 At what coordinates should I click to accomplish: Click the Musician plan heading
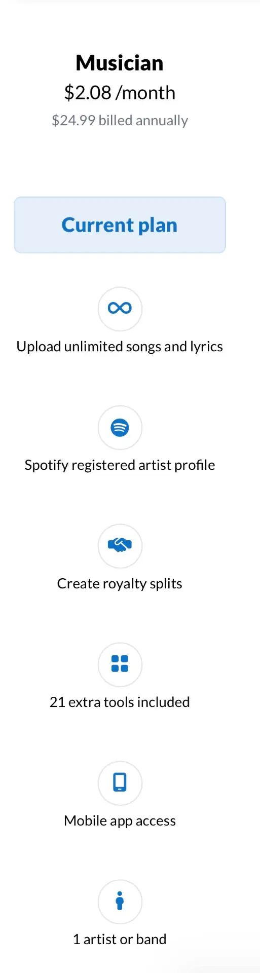120,63
